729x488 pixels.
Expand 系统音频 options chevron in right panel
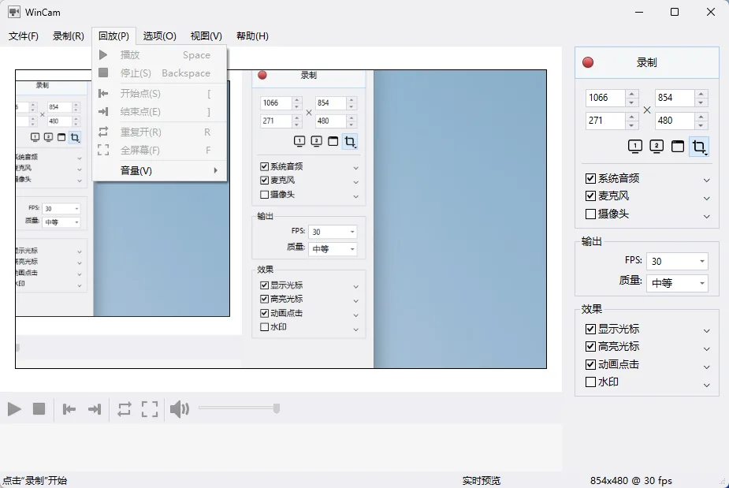(x=707, y=180)
